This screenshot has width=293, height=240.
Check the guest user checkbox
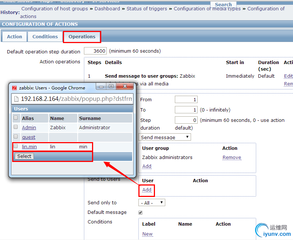point(16,137)
